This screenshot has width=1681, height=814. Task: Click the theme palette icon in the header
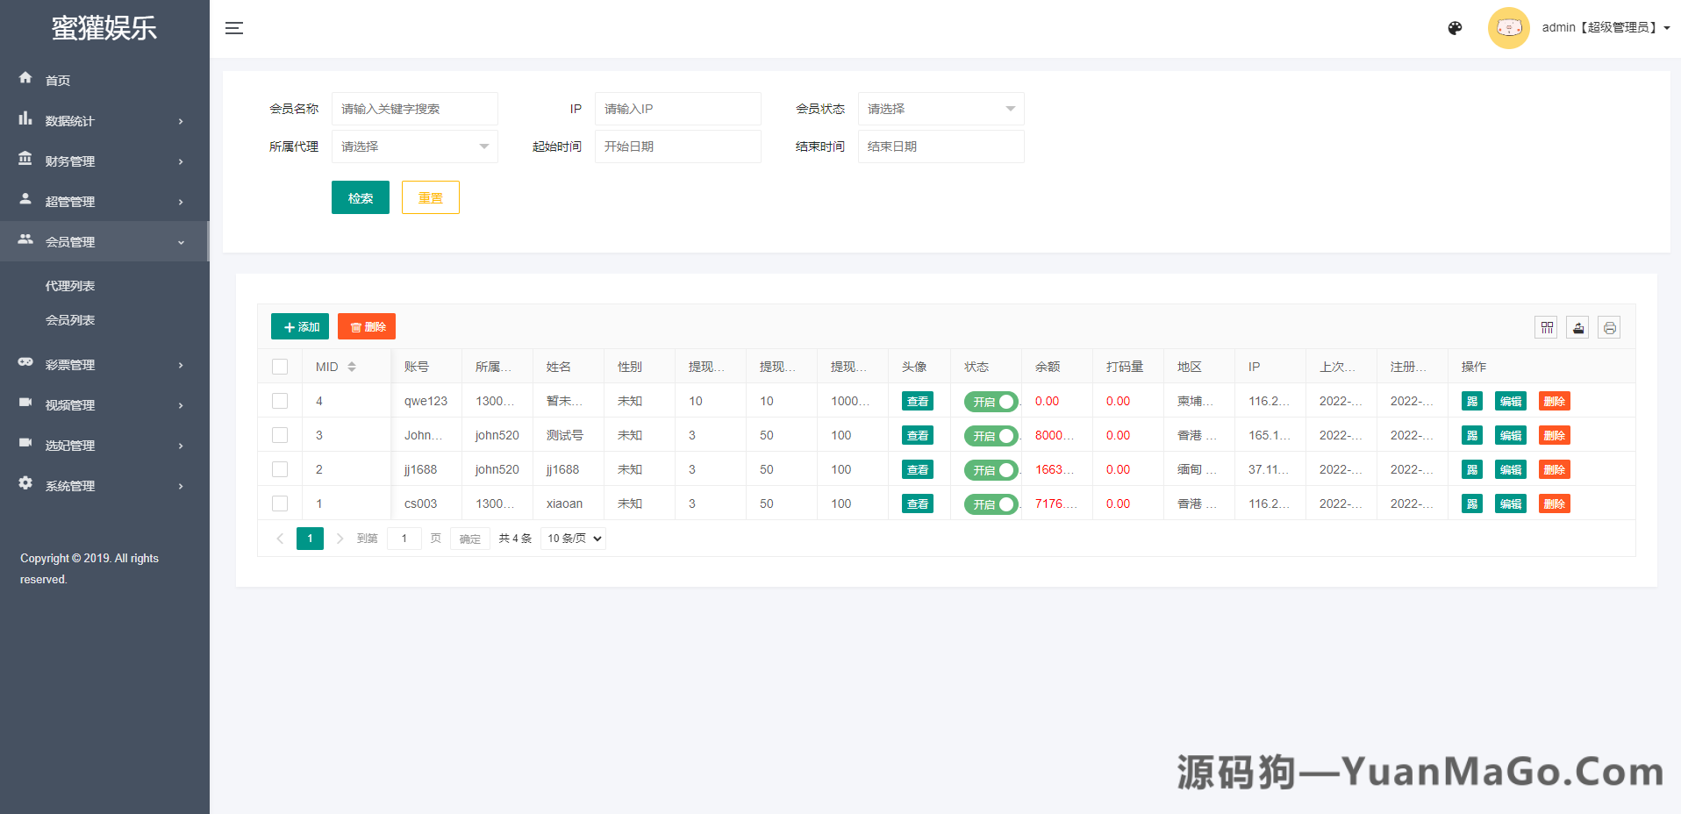coord(1455,28)
